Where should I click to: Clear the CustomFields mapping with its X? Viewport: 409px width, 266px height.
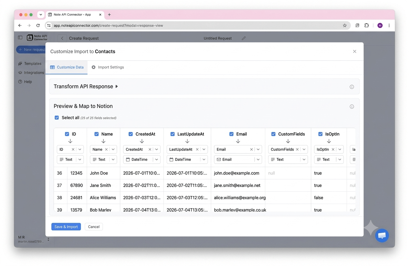(x=297, y=149)
